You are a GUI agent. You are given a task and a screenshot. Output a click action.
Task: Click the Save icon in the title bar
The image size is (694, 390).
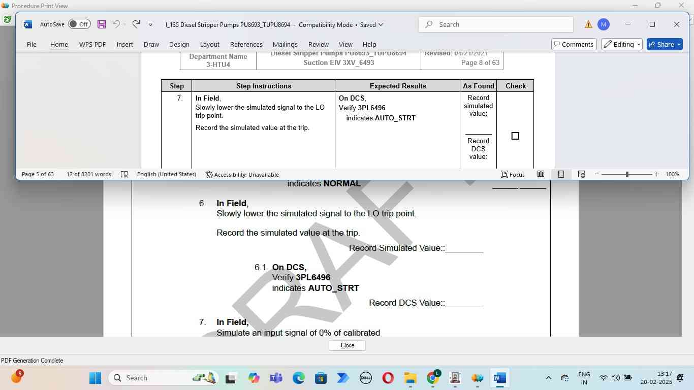pos(102,24)
